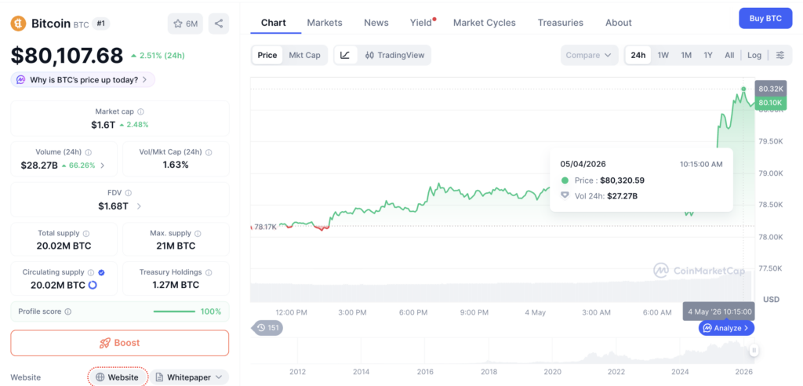Click the timeline range handle near 2026
Image resolution: width=803 pixels, height=386 pixels.
(x=754, y=351)
